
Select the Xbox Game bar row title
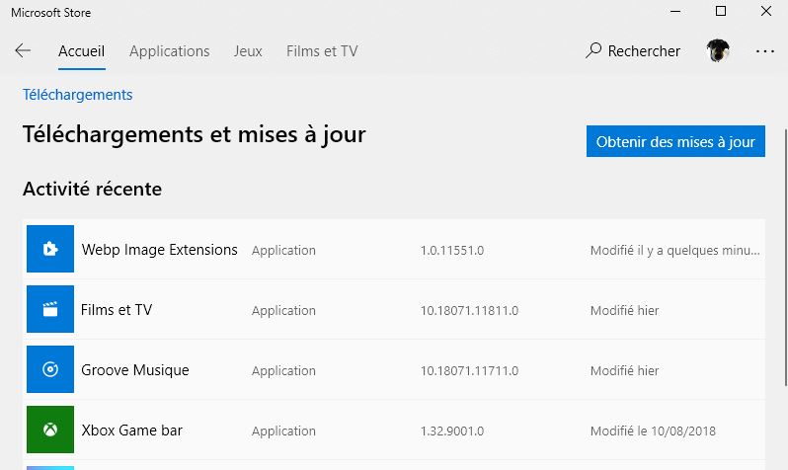131,431
